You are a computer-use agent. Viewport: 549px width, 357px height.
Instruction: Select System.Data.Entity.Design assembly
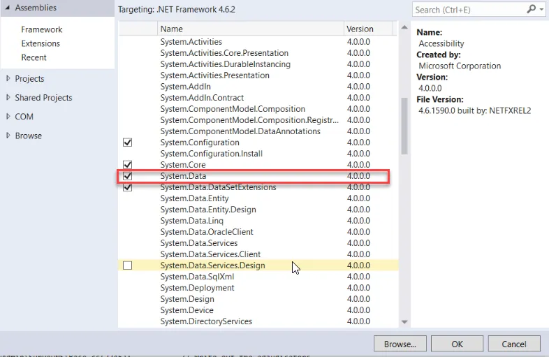258,210
